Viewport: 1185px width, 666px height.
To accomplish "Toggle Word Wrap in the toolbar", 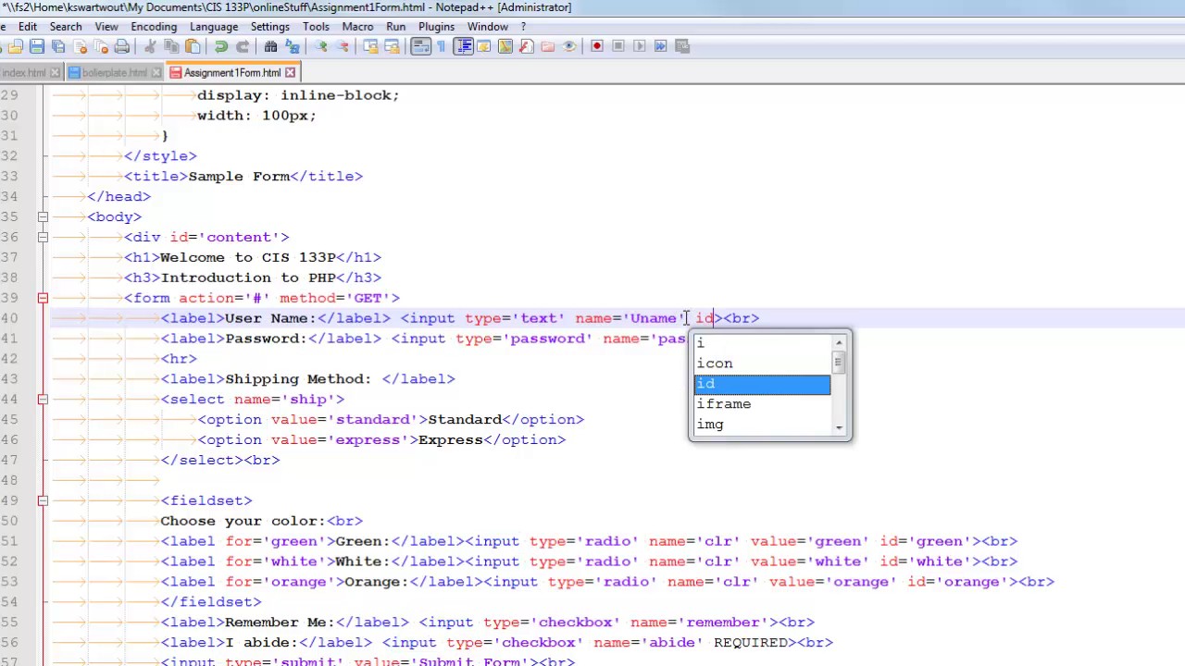I will (x=420, y=46).
